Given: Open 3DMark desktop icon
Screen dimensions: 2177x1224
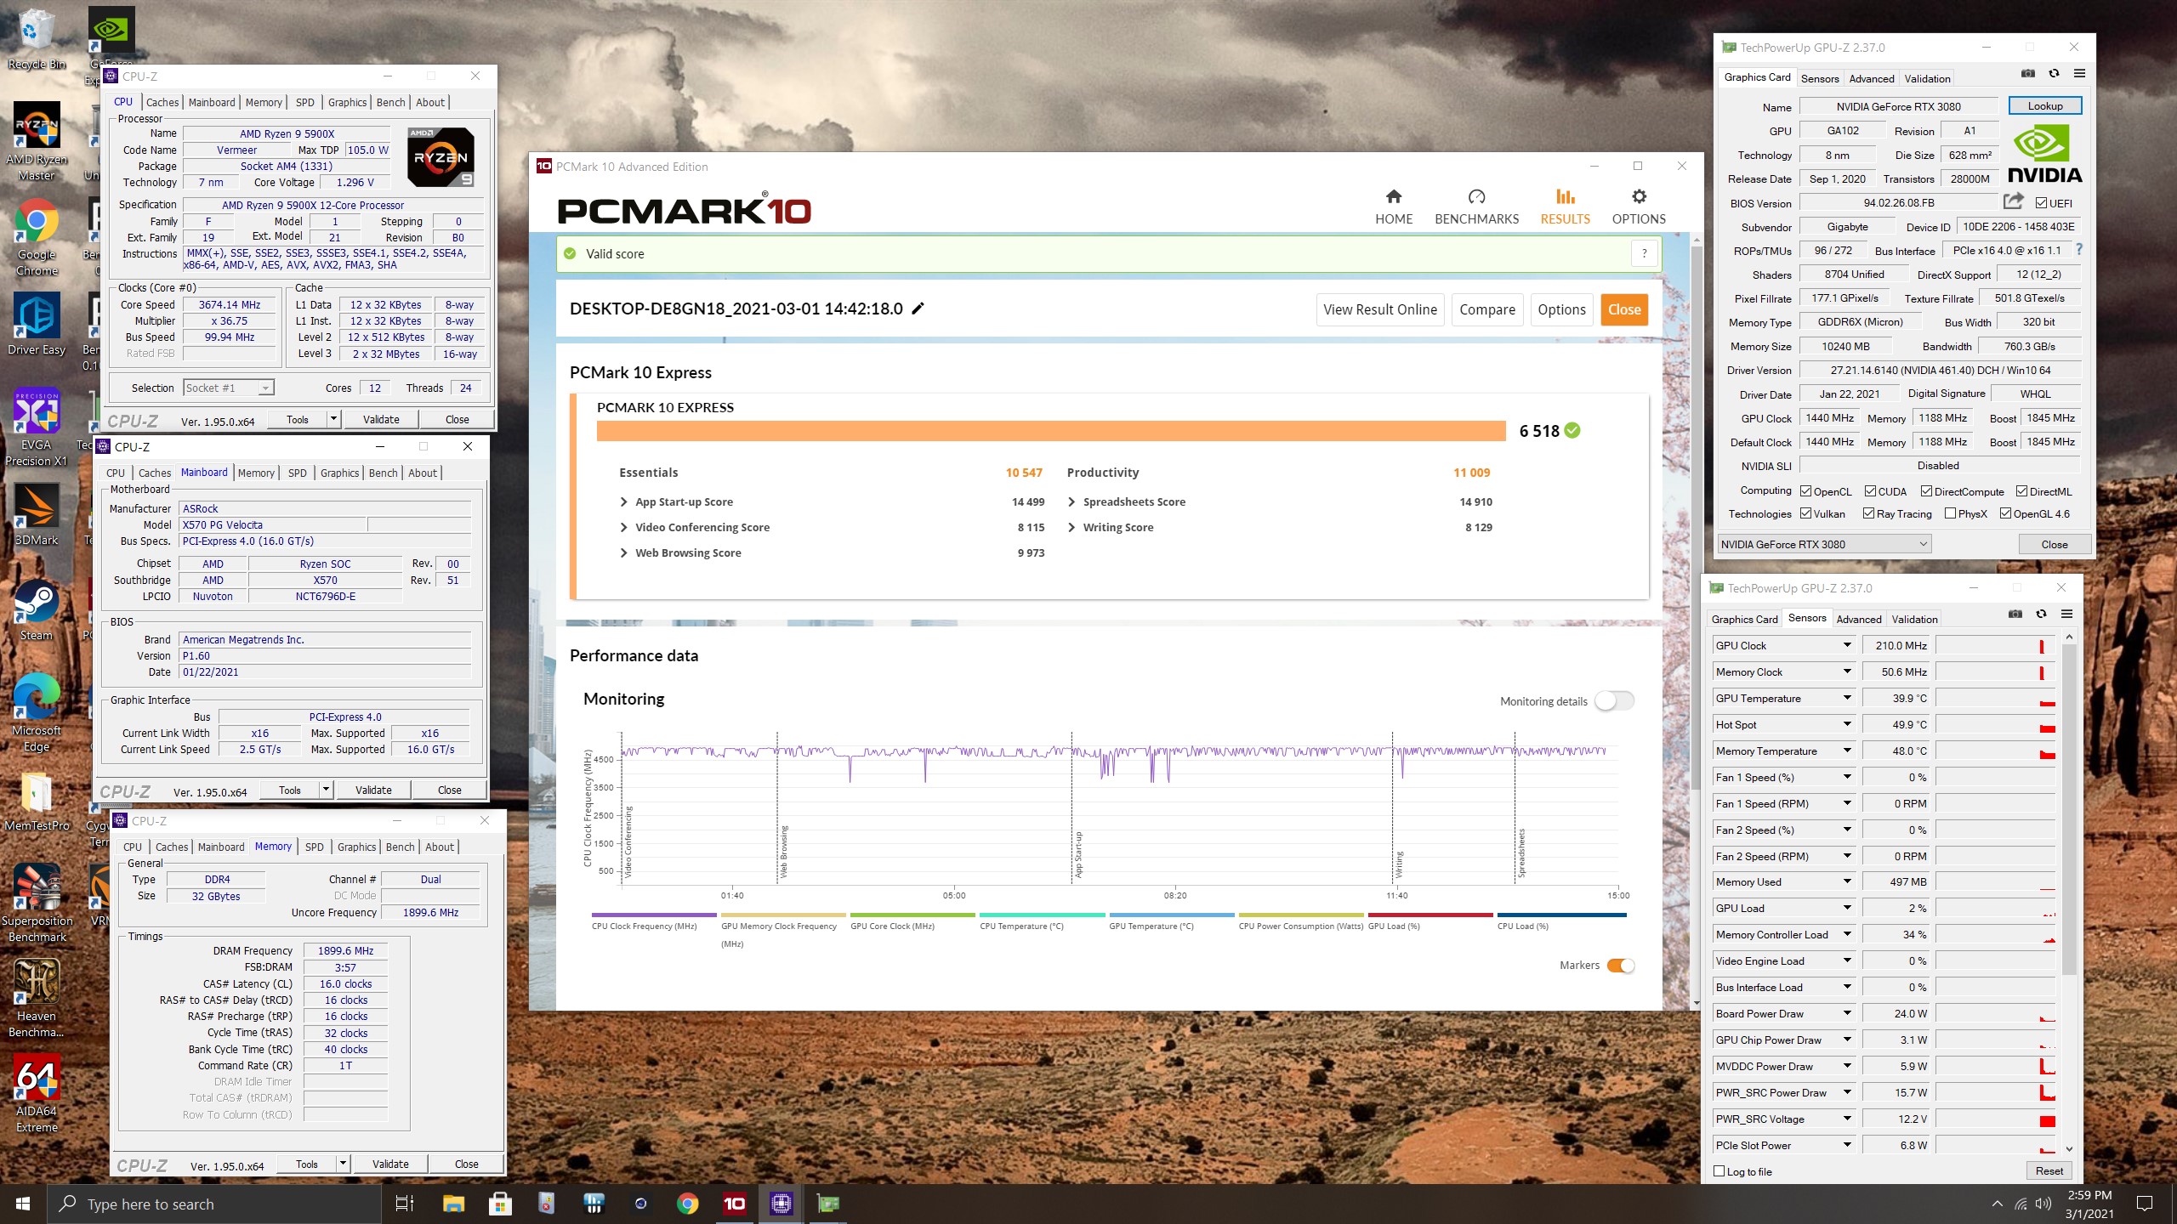Looking at the screenshot, I should point(37,515).
